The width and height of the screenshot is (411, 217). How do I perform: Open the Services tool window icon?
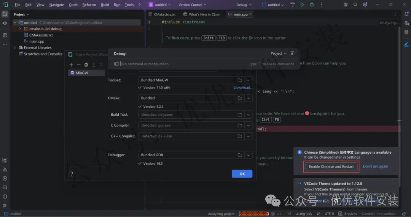pyautogui.click(x=5, y=179)
